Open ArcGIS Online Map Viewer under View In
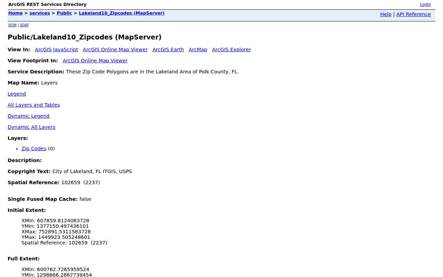The width and height of the screenshot is (443, 277). pos(115,50)
